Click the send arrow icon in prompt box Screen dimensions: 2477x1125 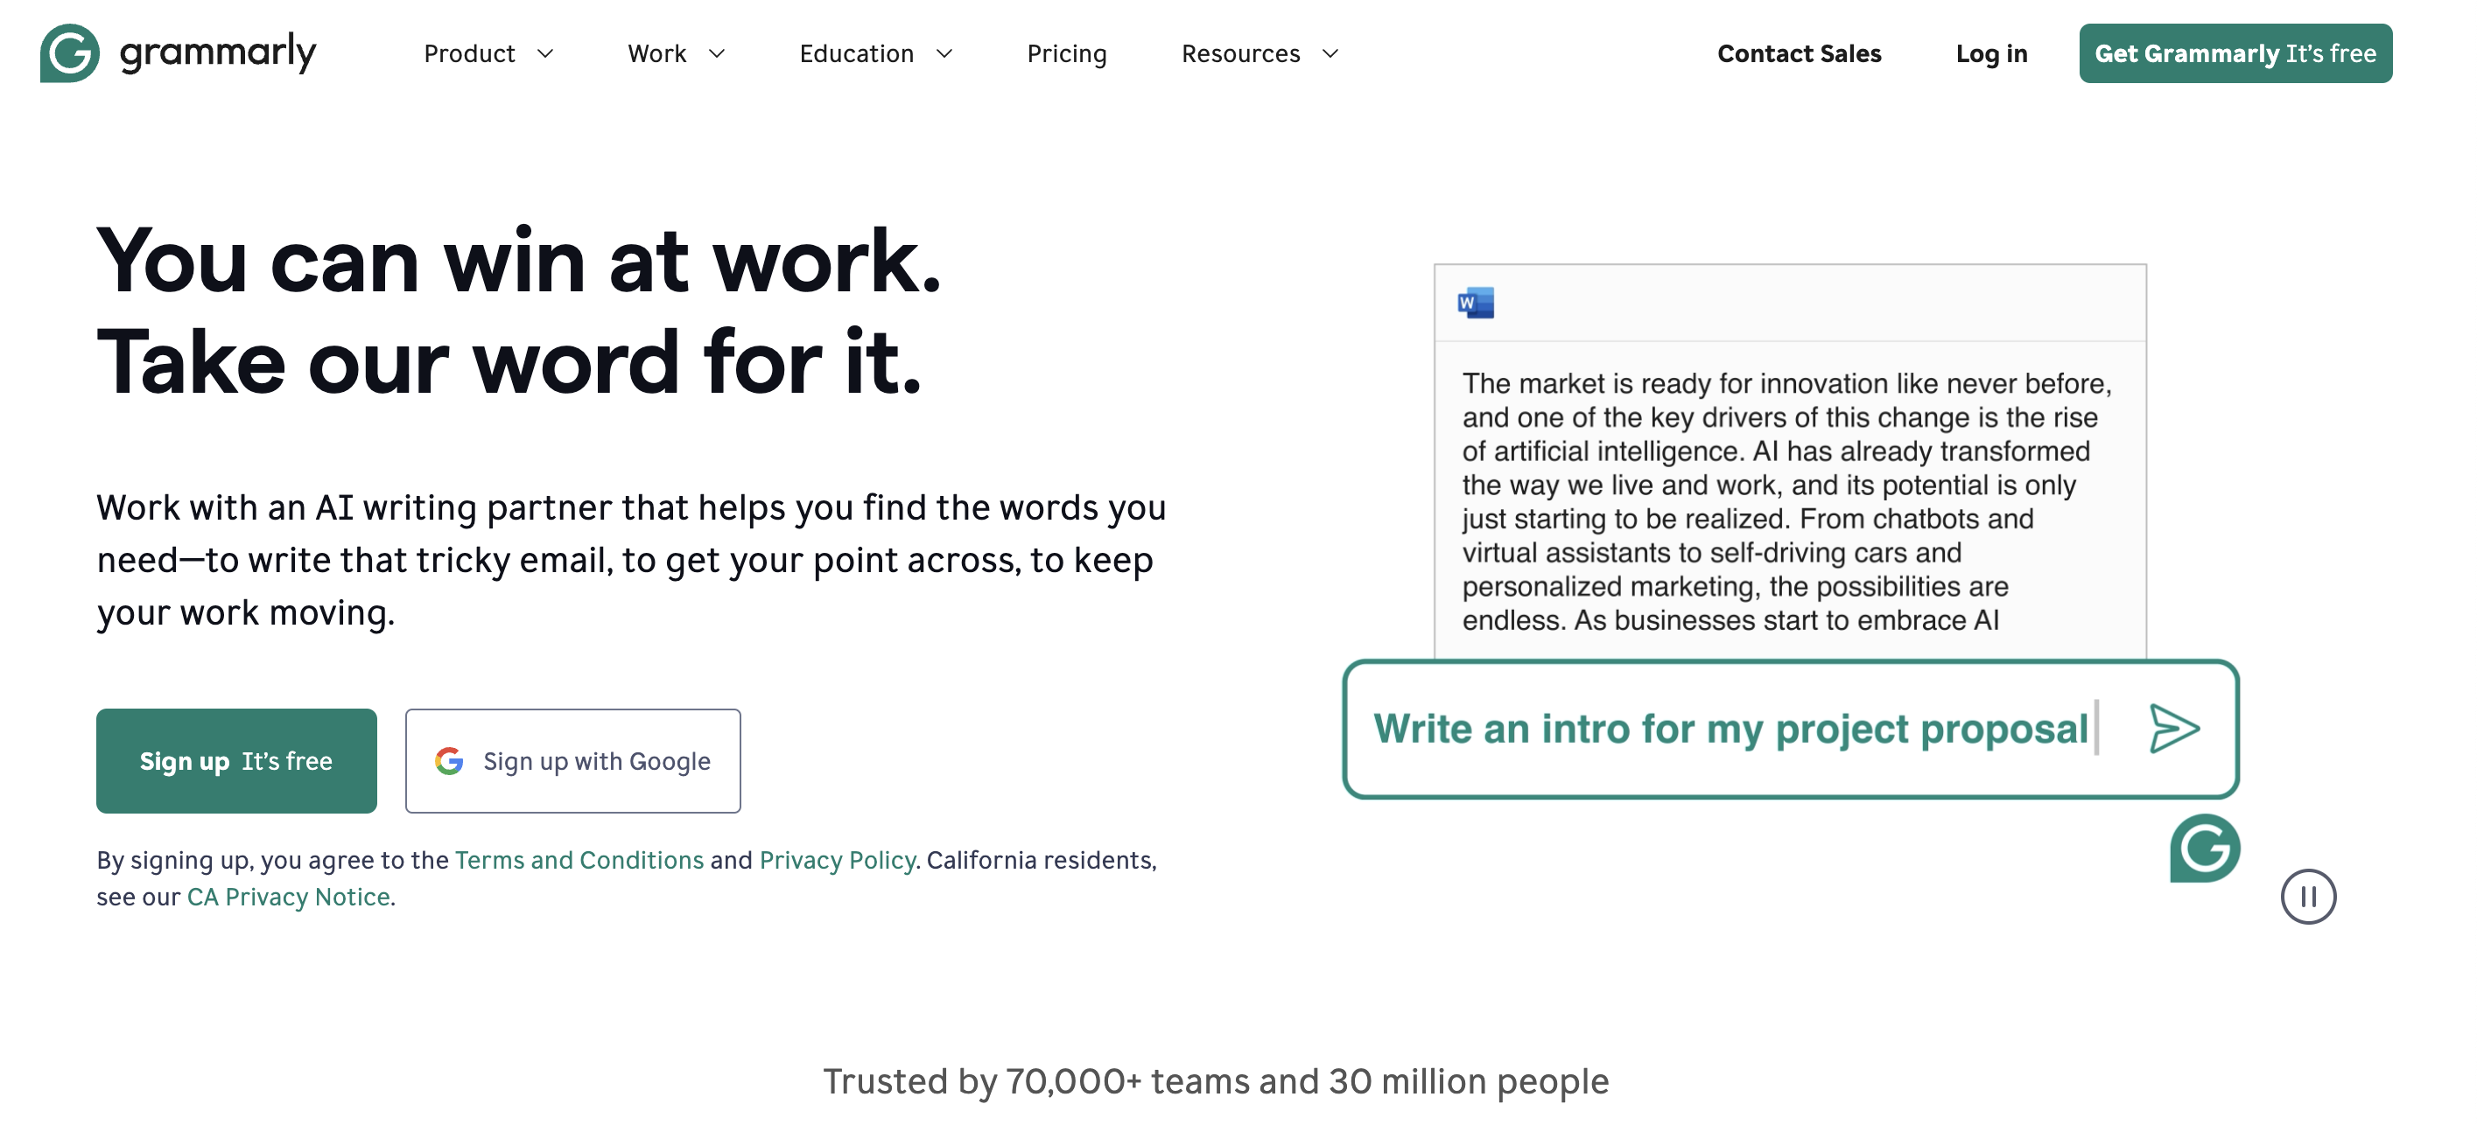[2174, 728]
